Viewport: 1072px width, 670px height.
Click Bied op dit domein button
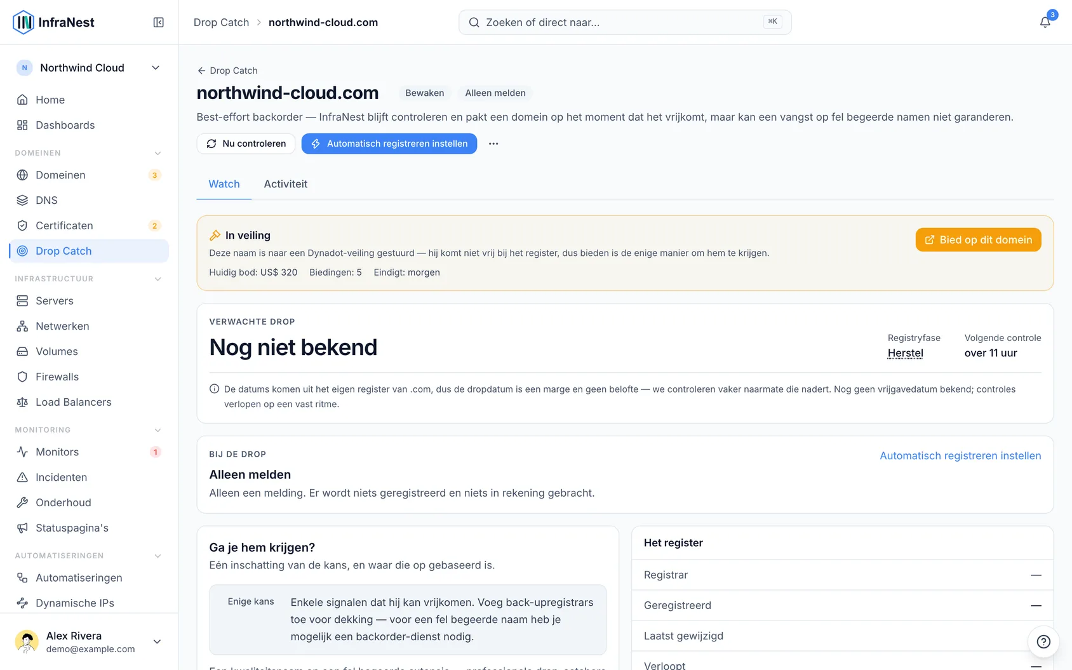(978, 240)
